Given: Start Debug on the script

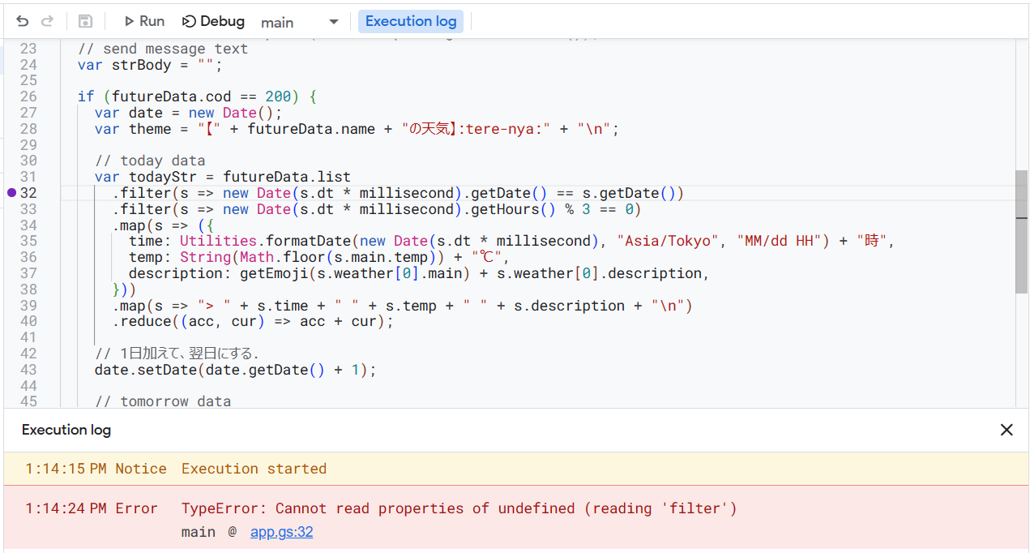Looking at the screenshot, I should click(213, 22).
